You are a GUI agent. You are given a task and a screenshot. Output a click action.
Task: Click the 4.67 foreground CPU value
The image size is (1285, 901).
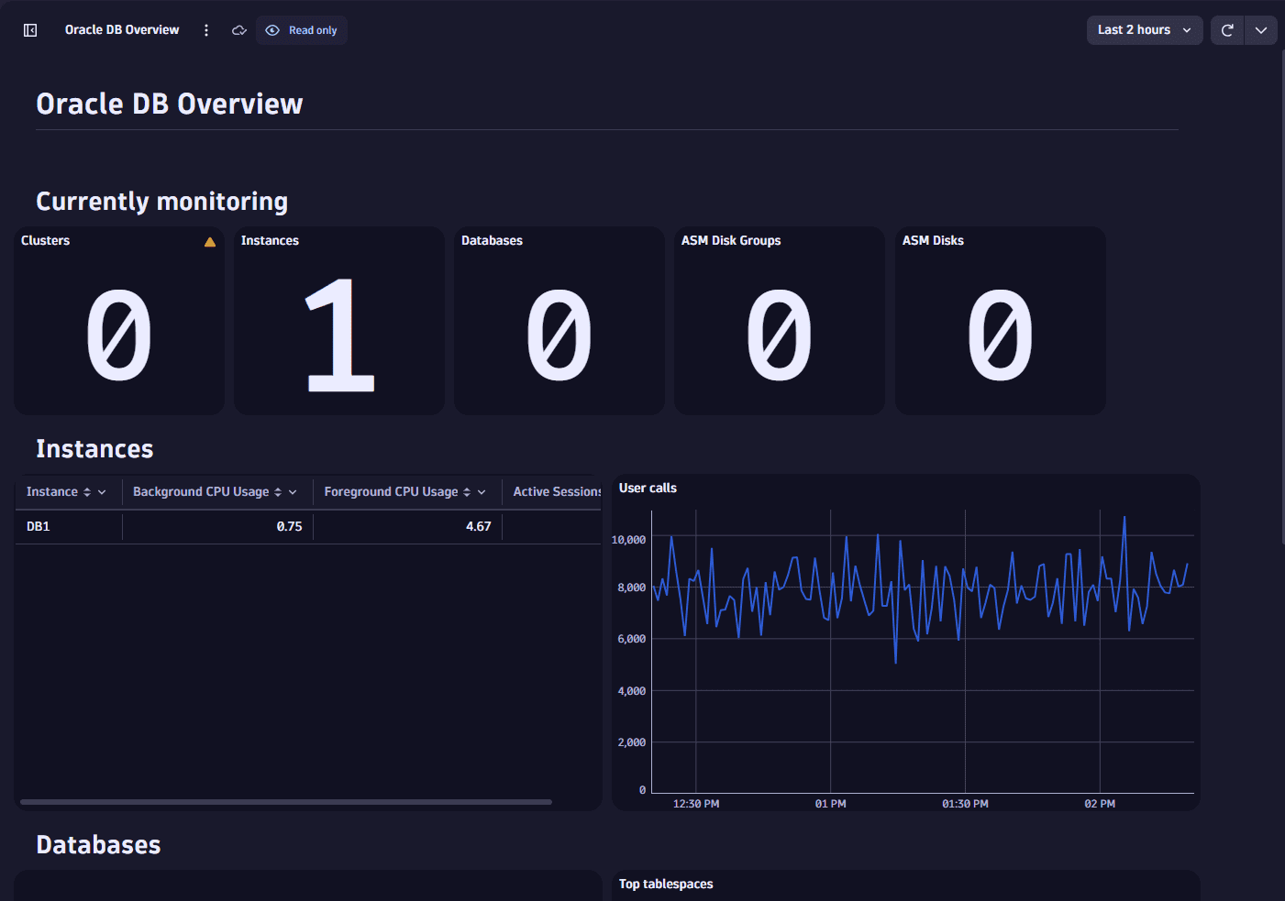(x=478, y=526)
